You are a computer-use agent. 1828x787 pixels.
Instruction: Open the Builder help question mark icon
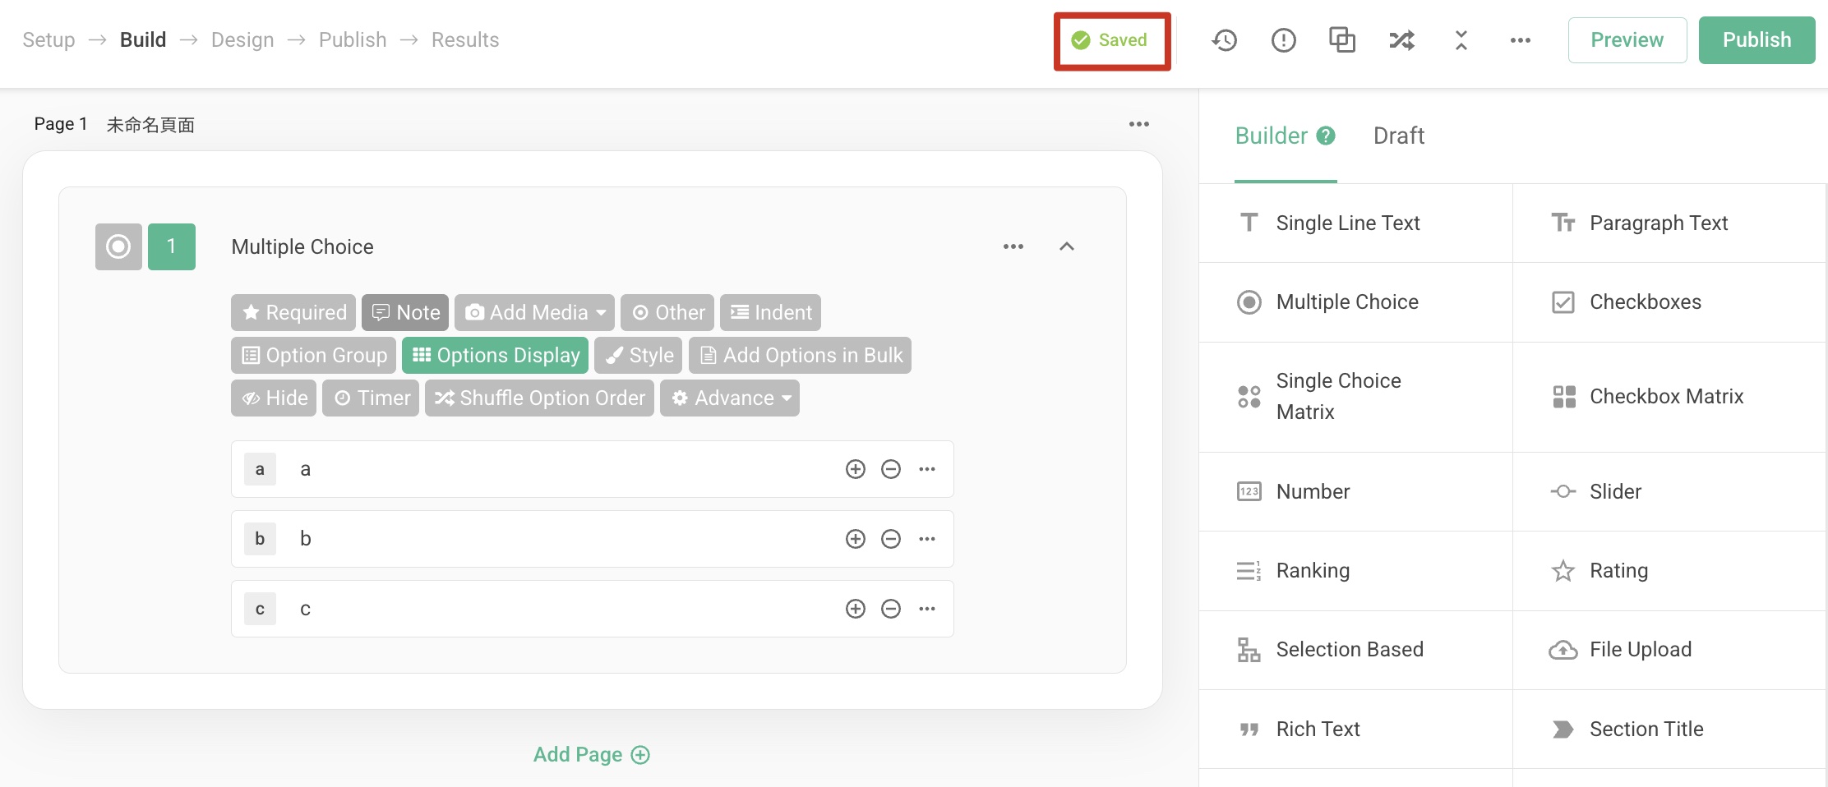coord(1326,136)
